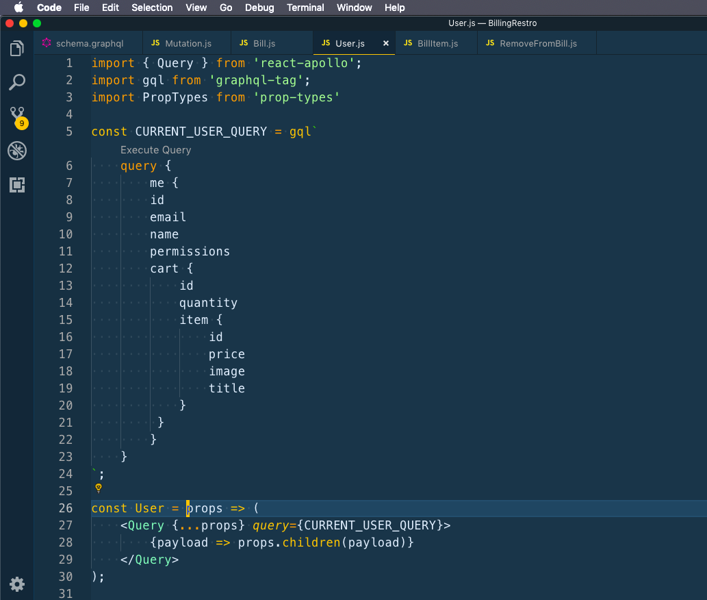Switch to BillItem.js tab
Viewport: 707px width, 600px height.
(437, 43)
